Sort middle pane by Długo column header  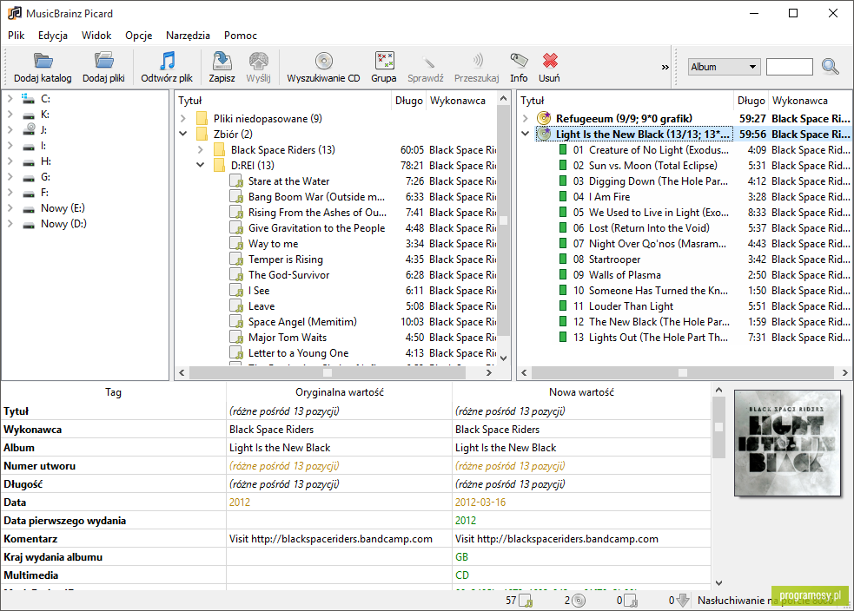[x=409, y=101]
